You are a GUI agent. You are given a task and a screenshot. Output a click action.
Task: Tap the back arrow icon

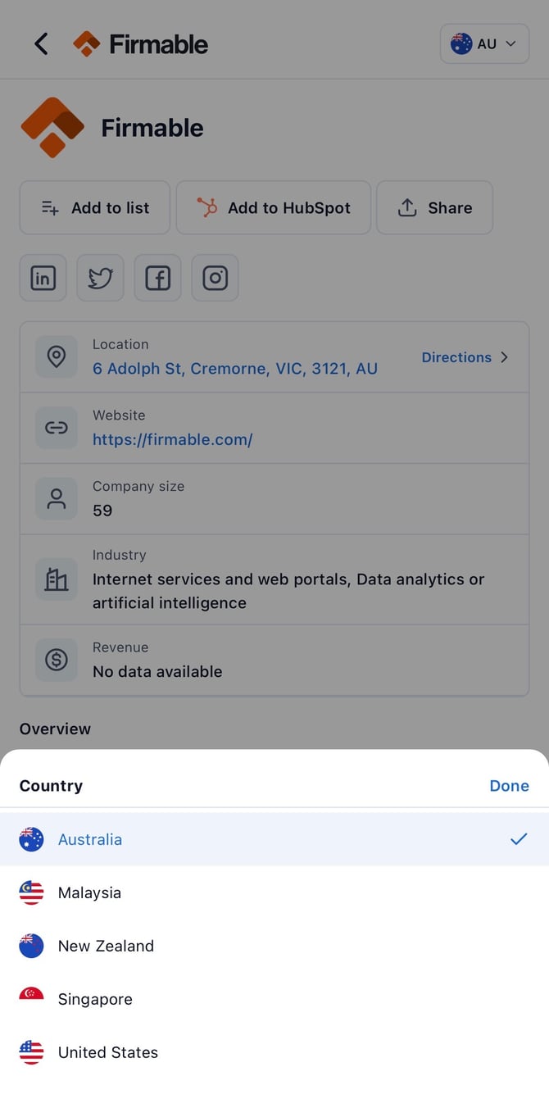41,43
